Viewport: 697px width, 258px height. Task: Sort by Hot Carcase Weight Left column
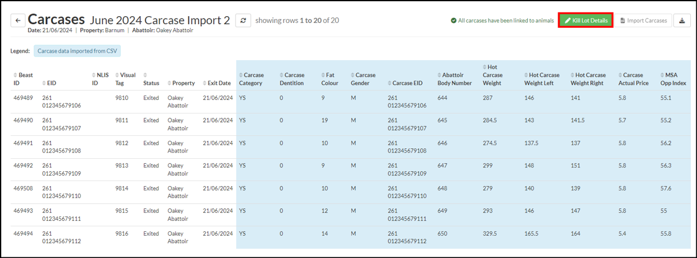click(x=542, y=79)
